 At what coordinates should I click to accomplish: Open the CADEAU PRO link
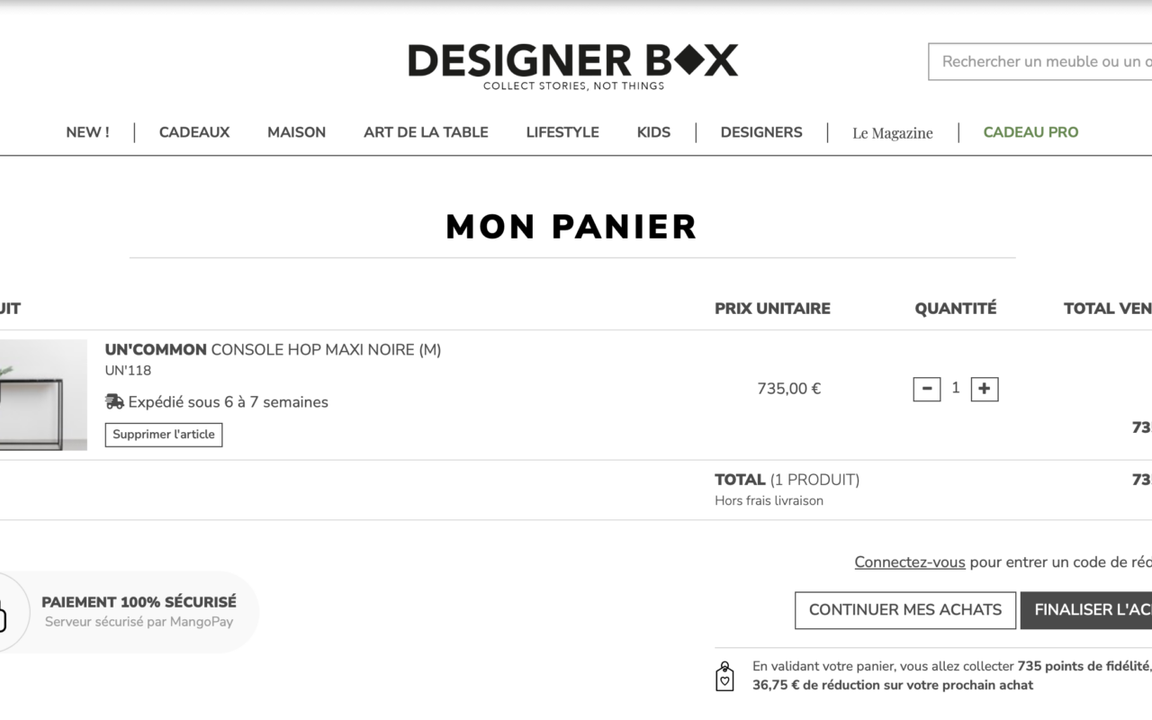pos(1030,132)
